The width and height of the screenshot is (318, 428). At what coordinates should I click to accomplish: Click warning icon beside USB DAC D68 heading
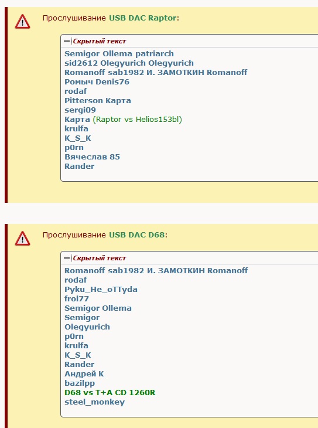[x=22, y=239]
